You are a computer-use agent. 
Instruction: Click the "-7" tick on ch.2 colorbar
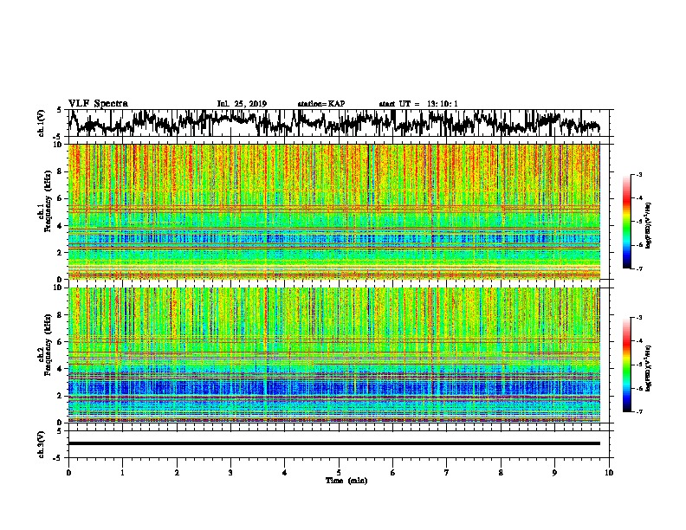point(639,411)
